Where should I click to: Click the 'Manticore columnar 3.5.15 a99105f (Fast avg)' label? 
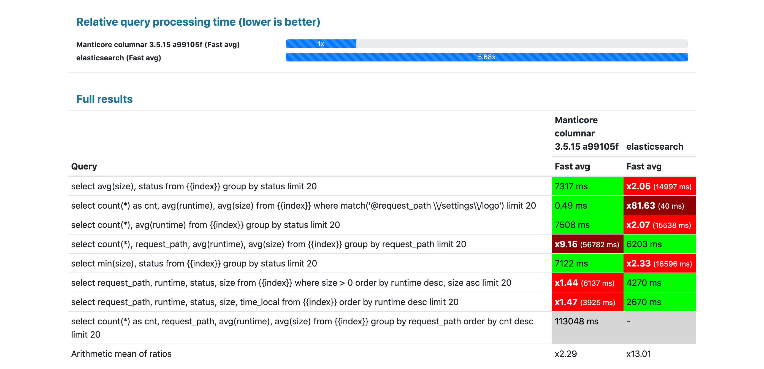pyautogui.click(x=158, y=45)
